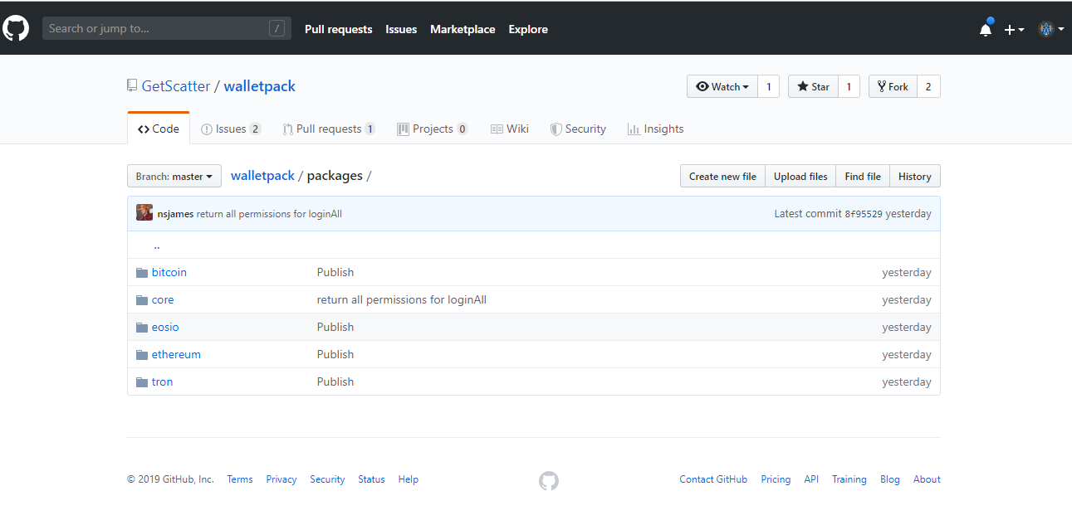View the watchers count
1072x520 pixels.
tap(769, 86)
